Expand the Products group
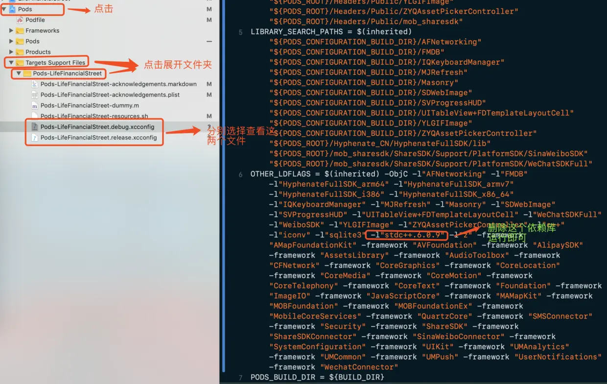 point(12,51)
